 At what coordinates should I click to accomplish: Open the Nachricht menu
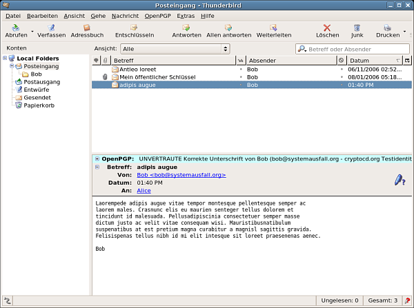click(125, 16)
